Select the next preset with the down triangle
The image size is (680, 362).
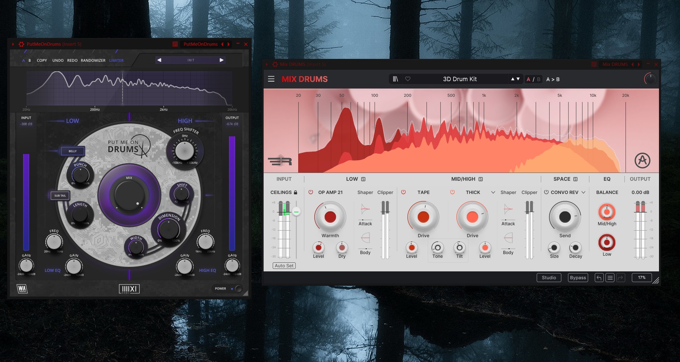tap(518, 79)
